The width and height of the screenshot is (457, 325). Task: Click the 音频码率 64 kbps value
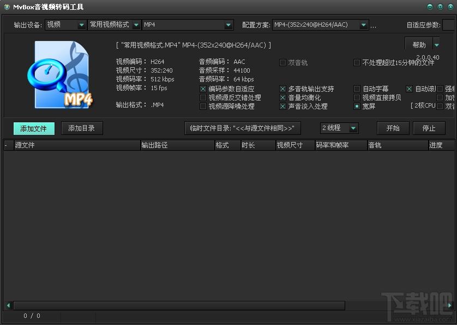(x=243, y=79)
